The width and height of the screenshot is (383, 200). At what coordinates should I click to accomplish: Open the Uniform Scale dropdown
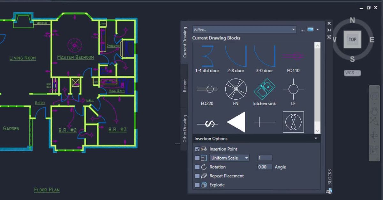[247, 158]
